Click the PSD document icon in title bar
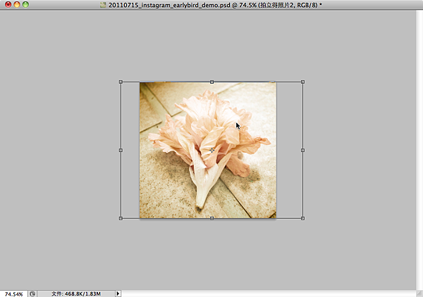This screenshot has width=423, height=297. coord(102,5)
